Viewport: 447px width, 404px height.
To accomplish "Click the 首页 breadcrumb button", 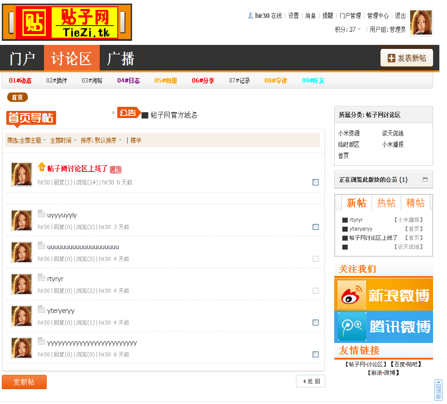I will point(18,97).
